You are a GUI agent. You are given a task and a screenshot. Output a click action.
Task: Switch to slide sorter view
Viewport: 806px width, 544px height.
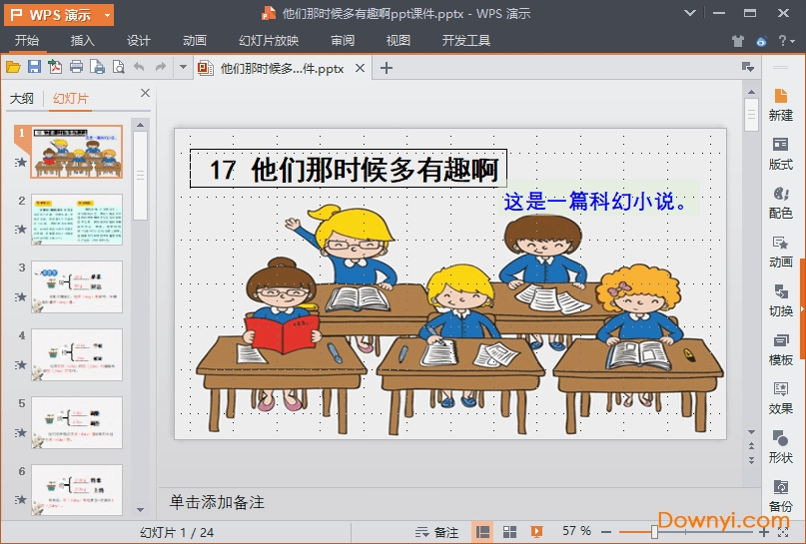click(509, 532)
